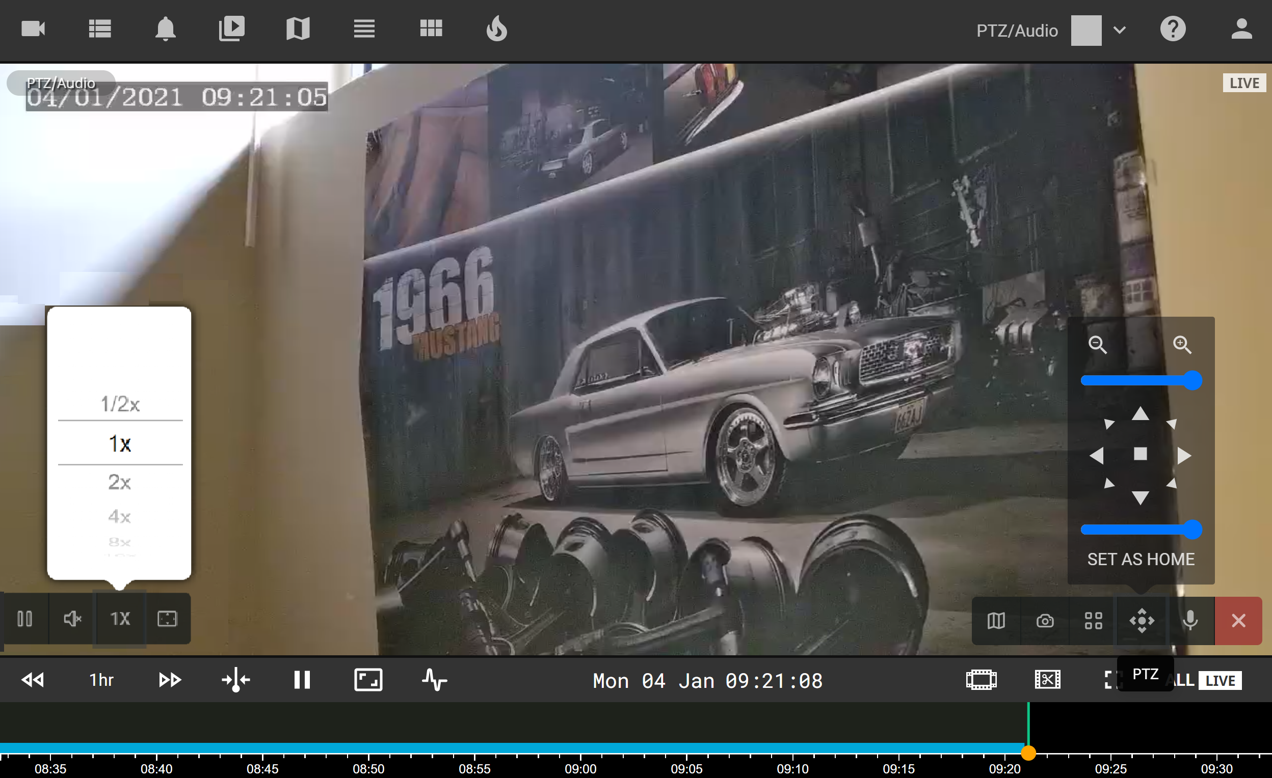The width and height of the screenshot is (1272, 778).
Task: Expand the PTZ/Audio view dropdown chevron
Action: pos(1119,30)
